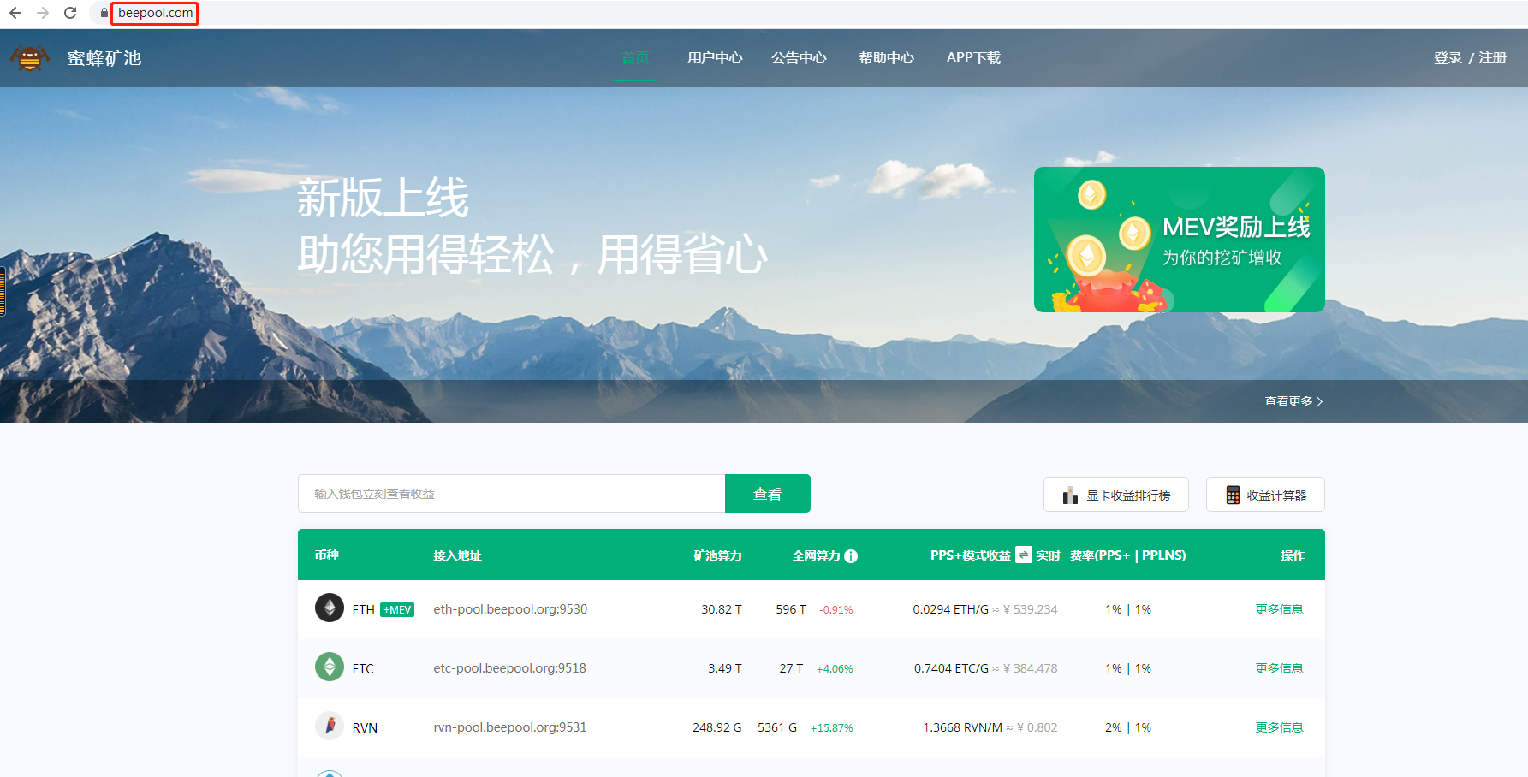1528x777 pixels.
Task: Open 收益计算器 button
Action: (x=1265, y=495)
